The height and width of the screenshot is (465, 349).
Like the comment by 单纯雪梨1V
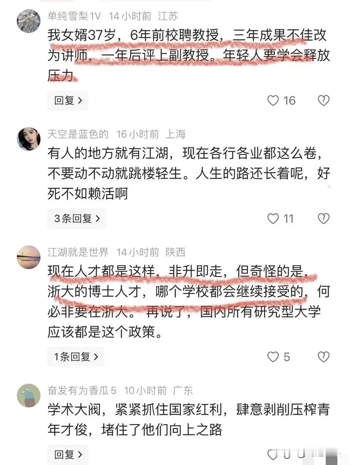[273, 101]
